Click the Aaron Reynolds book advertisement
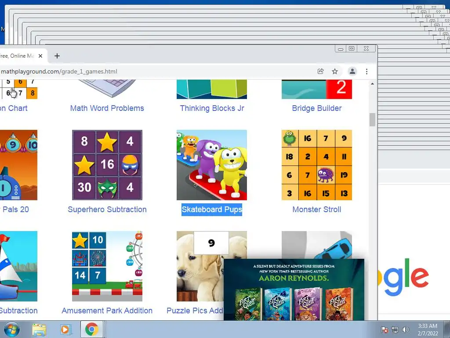The height and width of the screenshot is (338, 450). (x=294, y=290)
